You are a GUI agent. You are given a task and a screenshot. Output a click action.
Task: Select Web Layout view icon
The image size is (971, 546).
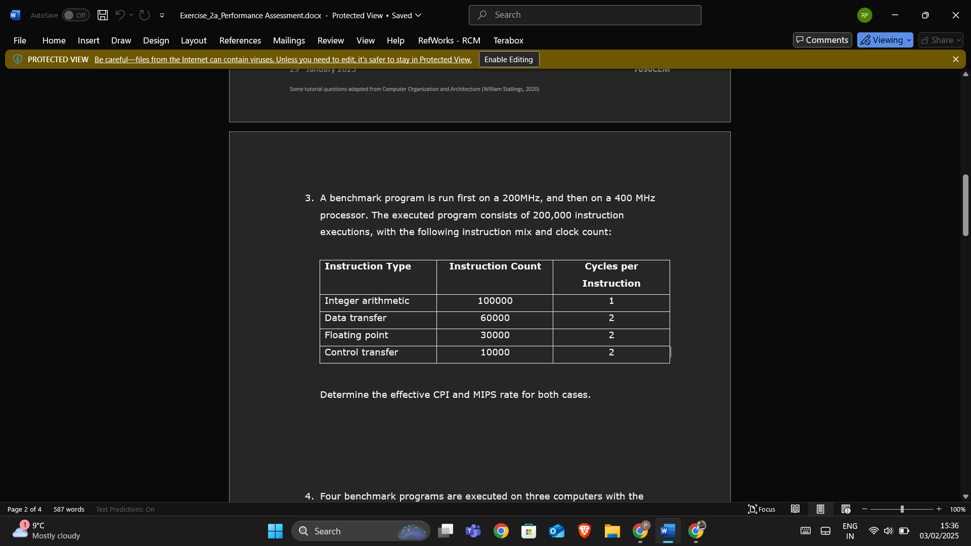tap(846, 509)
